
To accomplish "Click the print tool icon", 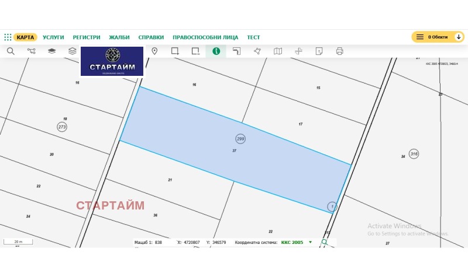I will pos(340,51).
